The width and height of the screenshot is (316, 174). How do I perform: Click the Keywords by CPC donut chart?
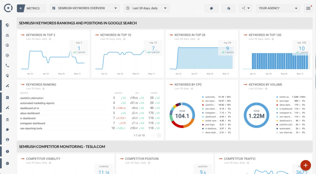click(x=182, y=115)
